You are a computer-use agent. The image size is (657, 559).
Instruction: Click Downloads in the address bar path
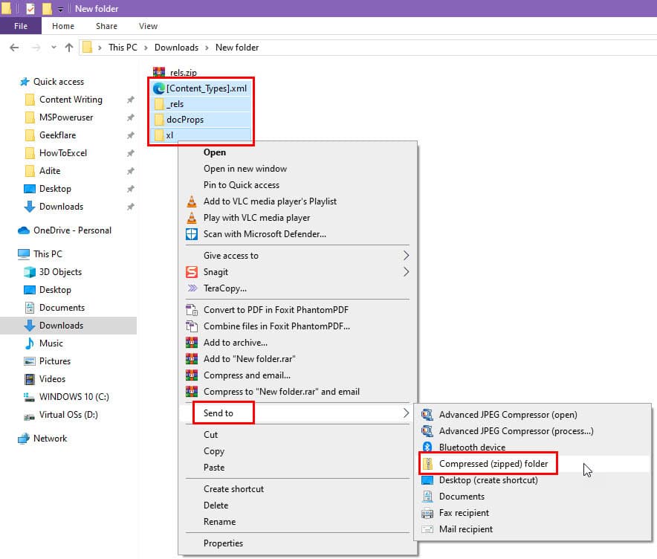tap(176, 48)
